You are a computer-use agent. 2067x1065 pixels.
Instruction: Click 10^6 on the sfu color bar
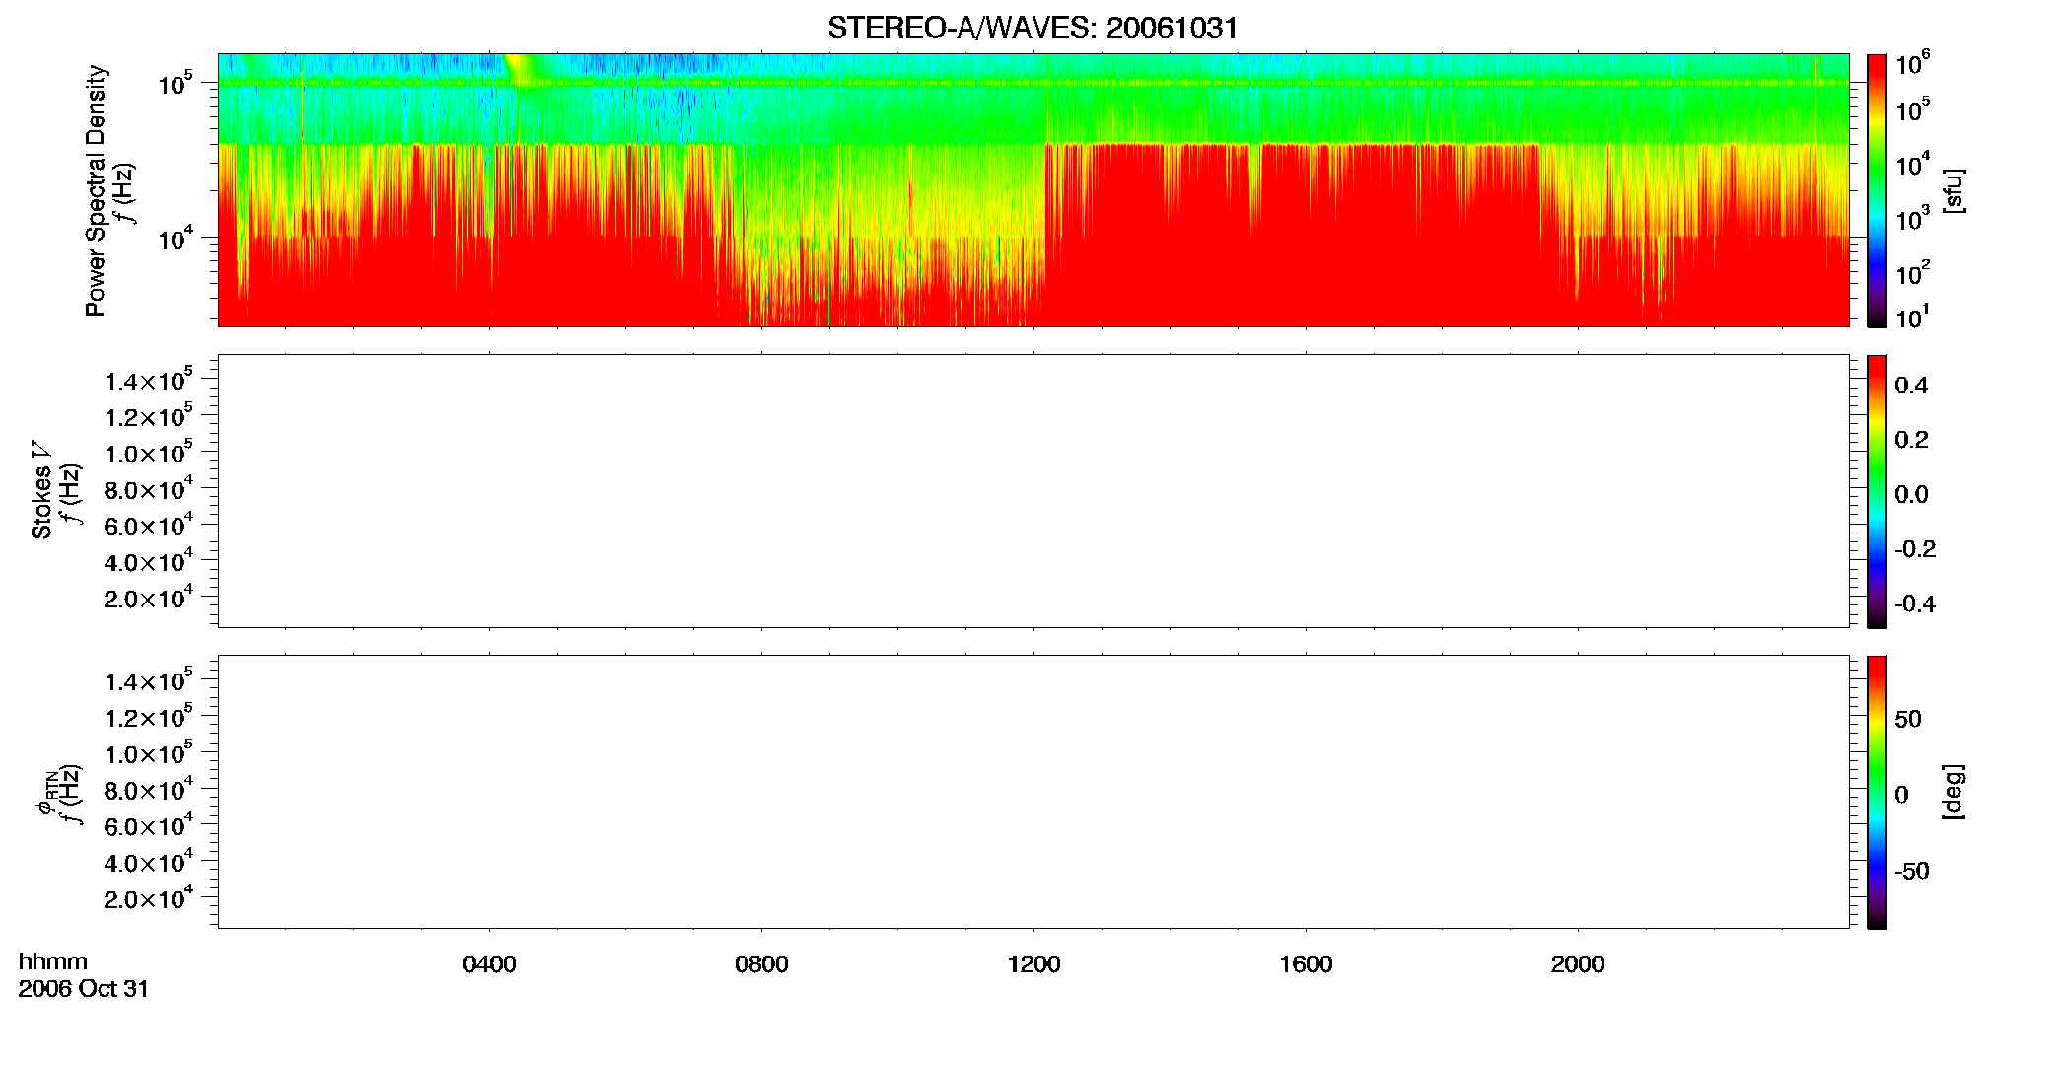(x=1913, y=64)
